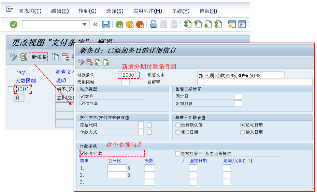317x194 pixels.
Task: Select the 输入日期 radio button
Action: [x=242, y=132]
